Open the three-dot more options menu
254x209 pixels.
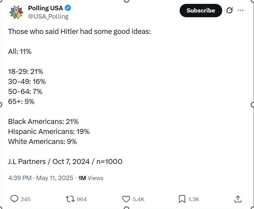pos(241,10)
